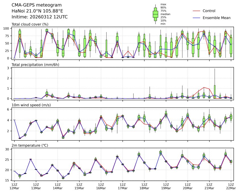
Task: Click the "10m wind speed (m/s)" panel title
Action: pyautogui.click(x=30, y=105)
